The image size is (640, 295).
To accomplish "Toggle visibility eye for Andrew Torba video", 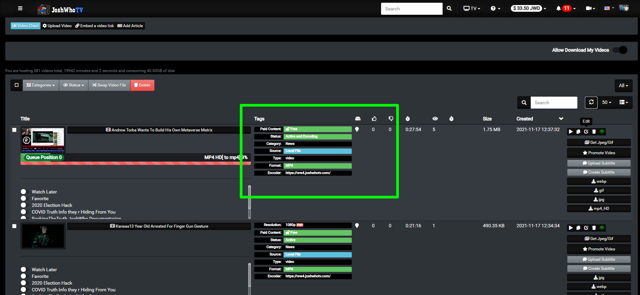I will 602,132.
